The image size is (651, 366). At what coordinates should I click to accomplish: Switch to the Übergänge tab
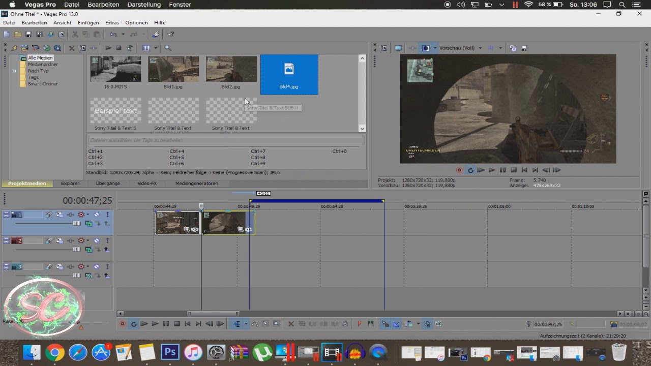(108, 184)
